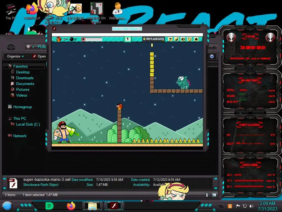Screen dimensions: 282x212
Task: Open Documents in the navigation pane
Action: click(x=25, y=84)
